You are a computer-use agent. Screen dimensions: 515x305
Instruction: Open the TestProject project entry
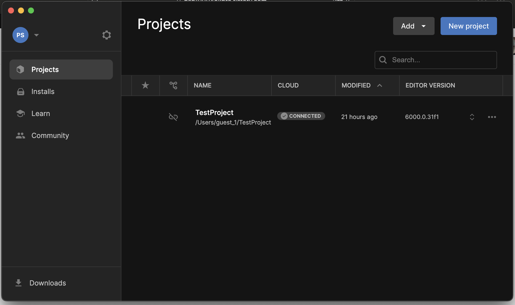click(214, 113)
